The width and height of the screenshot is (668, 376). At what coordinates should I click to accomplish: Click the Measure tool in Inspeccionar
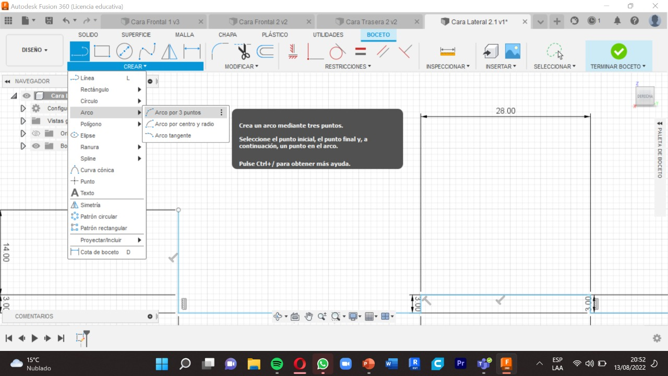(448, 51)
